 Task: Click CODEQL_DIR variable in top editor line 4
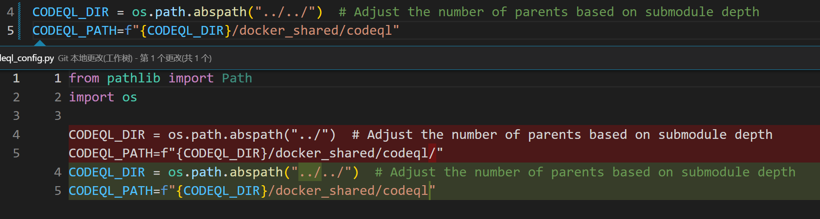click(x=70, y=12)
